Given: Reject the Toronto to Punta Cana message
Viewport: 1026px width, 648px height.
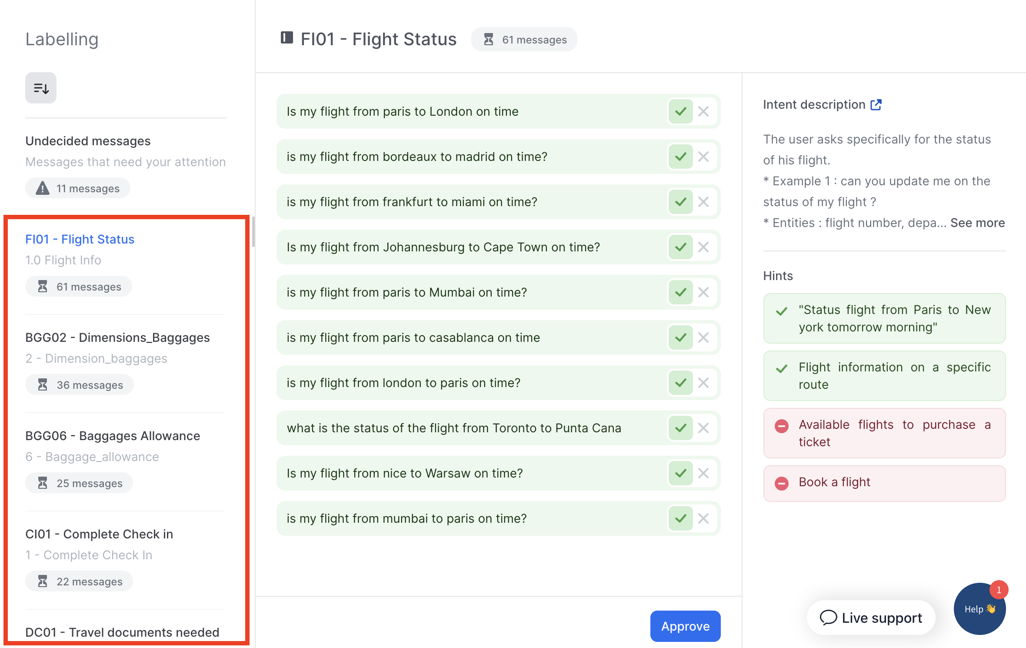Looking at the screenshot, I should (x=703, y=428).
